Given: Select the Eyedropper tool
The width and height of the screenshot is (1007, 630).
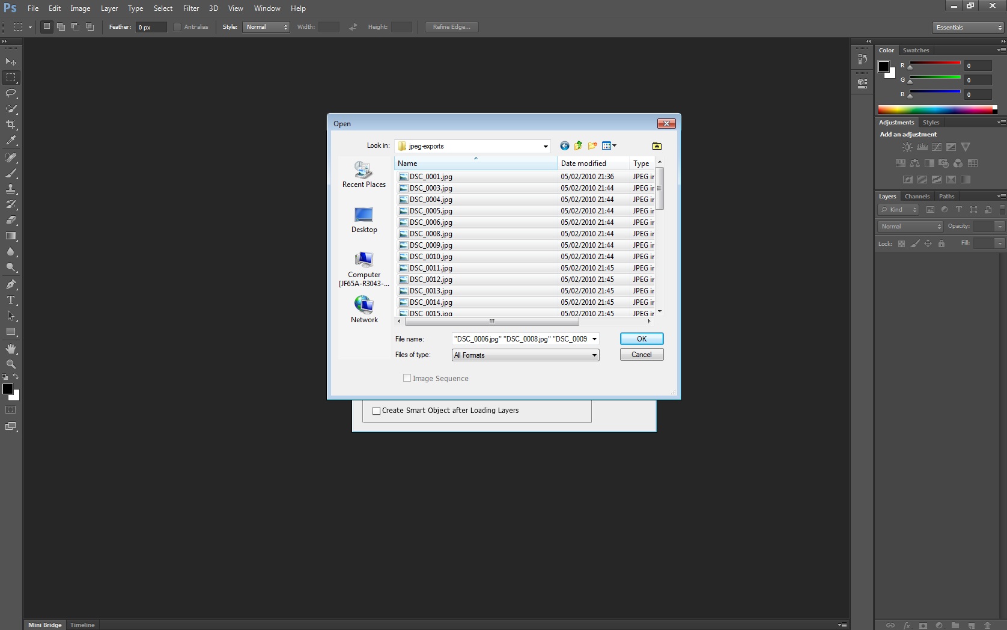Looking at the screenshot, I should 11,141.
